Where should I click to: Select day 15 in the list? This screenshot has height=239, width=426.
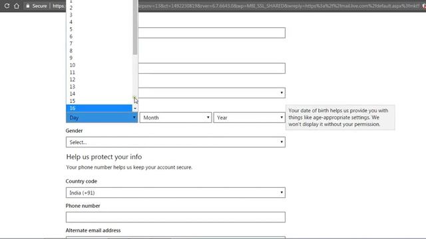tap(99, 101)
